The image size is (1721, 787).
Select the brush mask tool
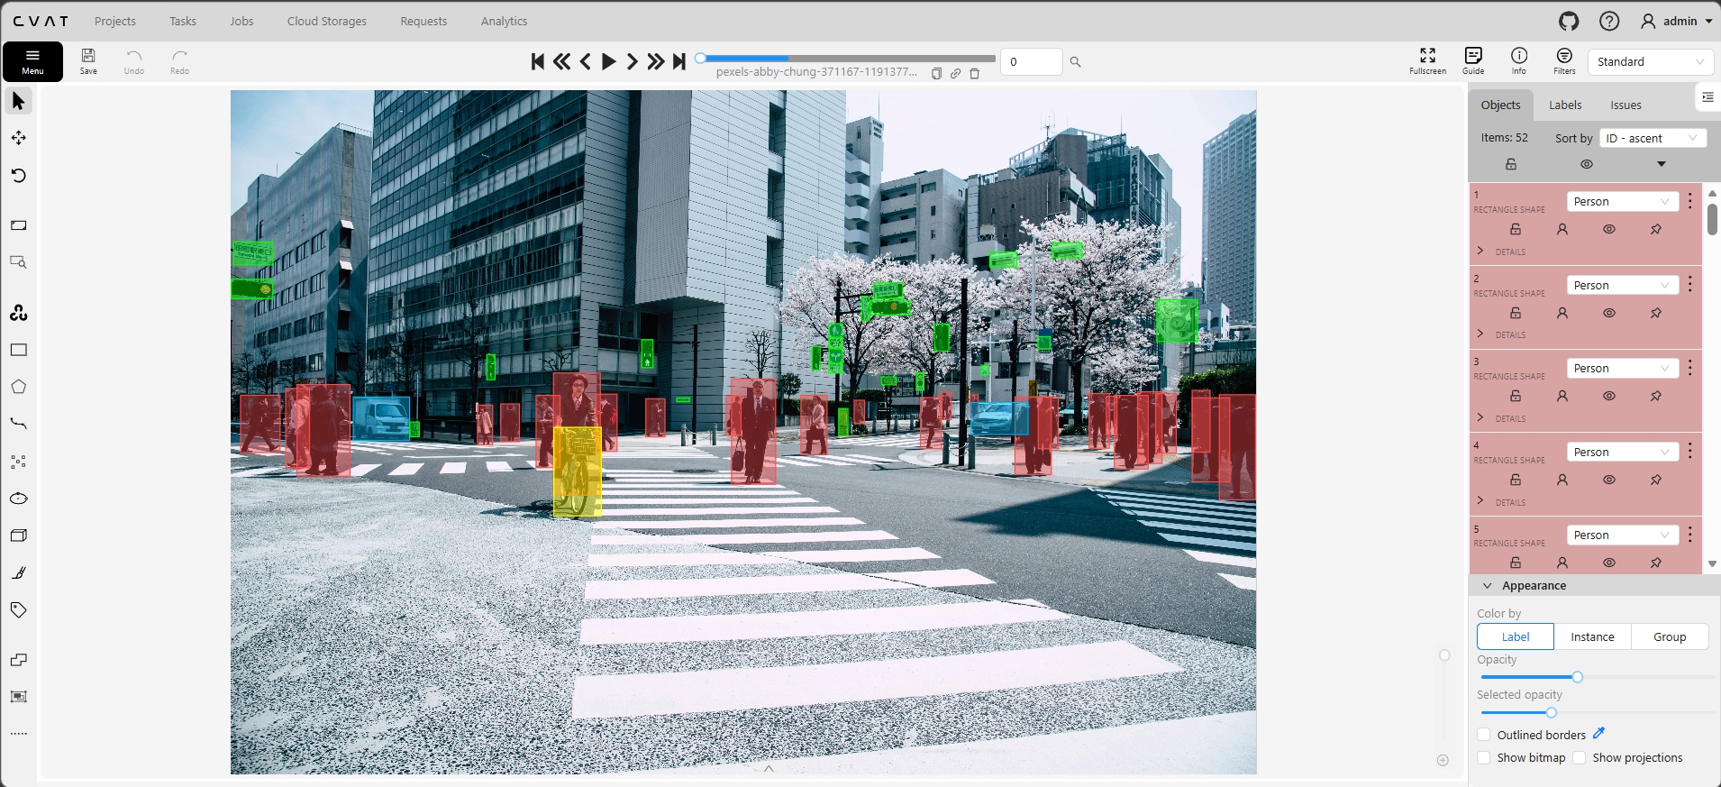(19, 572)
